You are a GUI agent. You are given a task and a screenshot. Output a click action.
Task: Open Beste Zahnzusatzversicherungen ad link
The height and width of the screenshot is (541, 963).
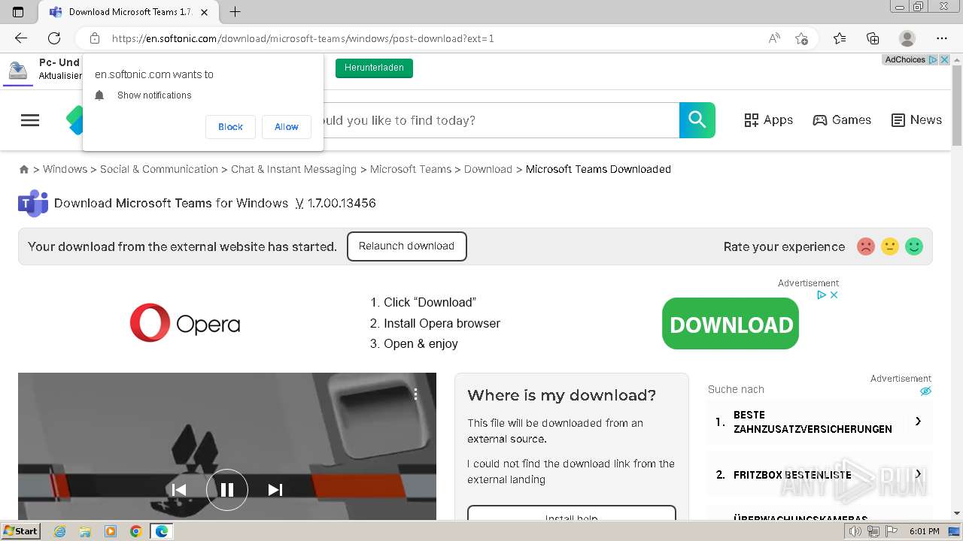(x=813, y=422)
